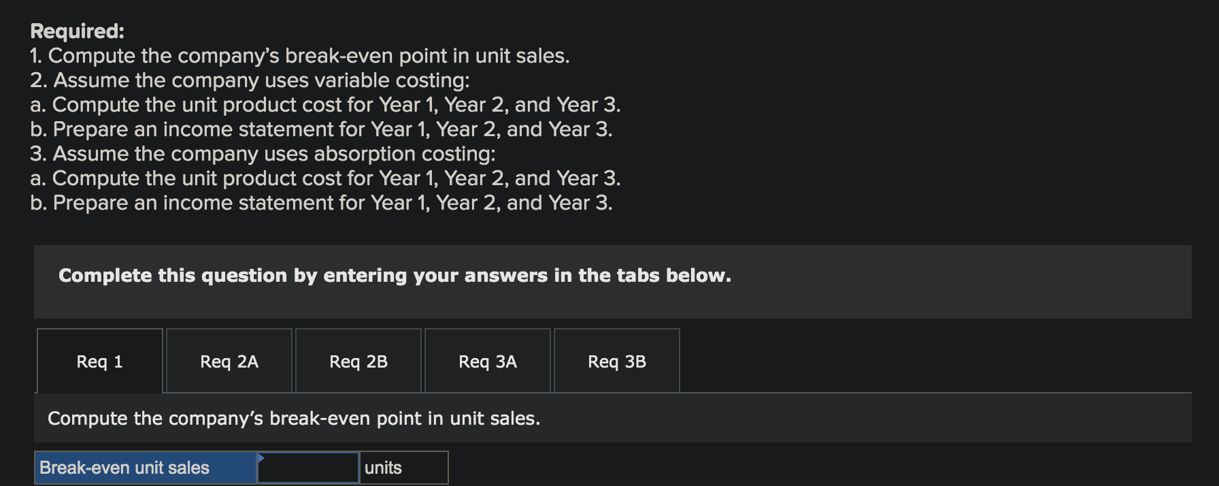Select the Break-even unit sales label cell
Viewport: 1219px width, 486px height.
pyautogui.click(x=145, y=468)
